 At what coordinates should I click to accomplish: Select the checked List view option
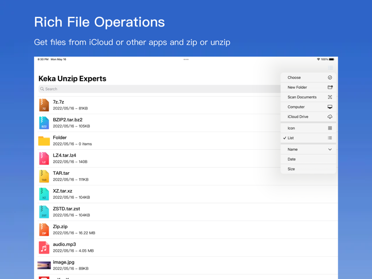pyautogui.click(x=308, y=138)
